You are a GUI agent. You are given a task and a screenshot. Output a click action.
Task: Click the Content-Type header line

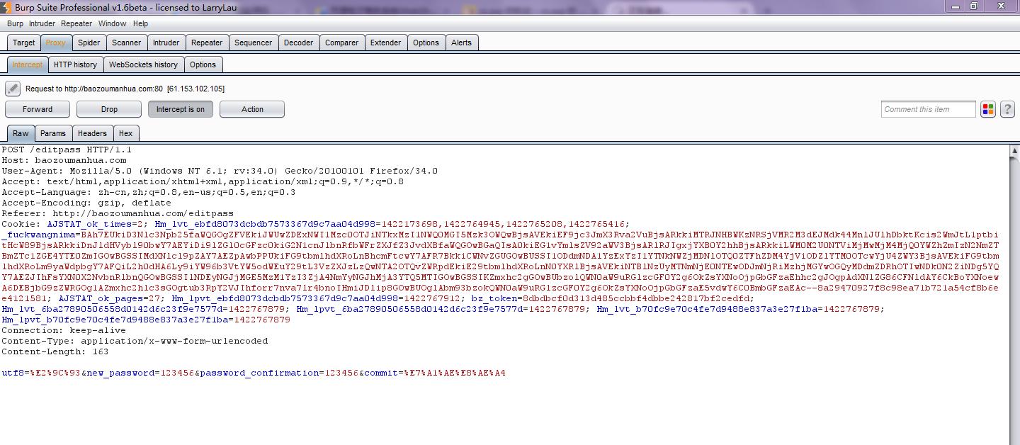pos(135,341)
